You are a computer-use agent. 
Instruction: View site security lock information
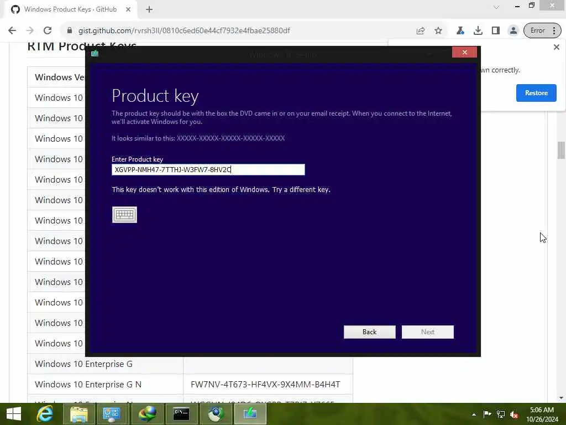(70, 30)
